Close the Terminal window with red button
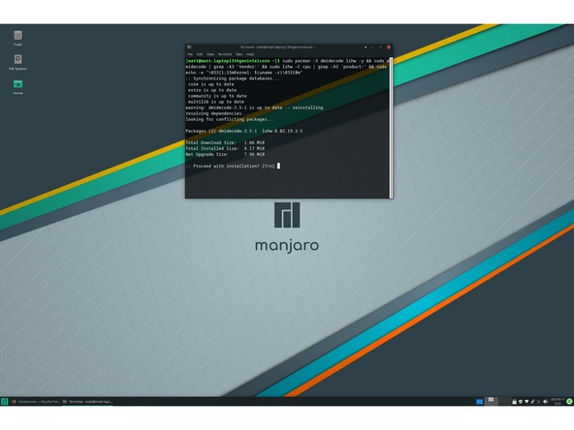This screenshot has height=430, width=574. pos(389,46)
